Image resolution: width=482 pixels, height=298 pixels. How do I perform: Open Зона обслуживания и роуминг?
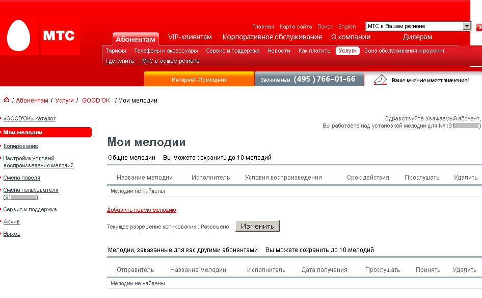pos(404,51)
